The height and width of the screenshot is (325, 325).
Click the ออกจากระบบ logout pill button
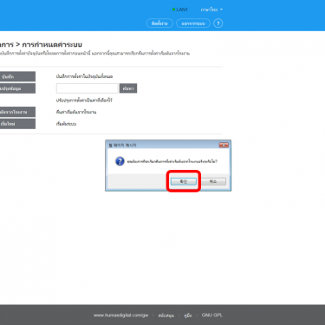click(x=193, y=23)
